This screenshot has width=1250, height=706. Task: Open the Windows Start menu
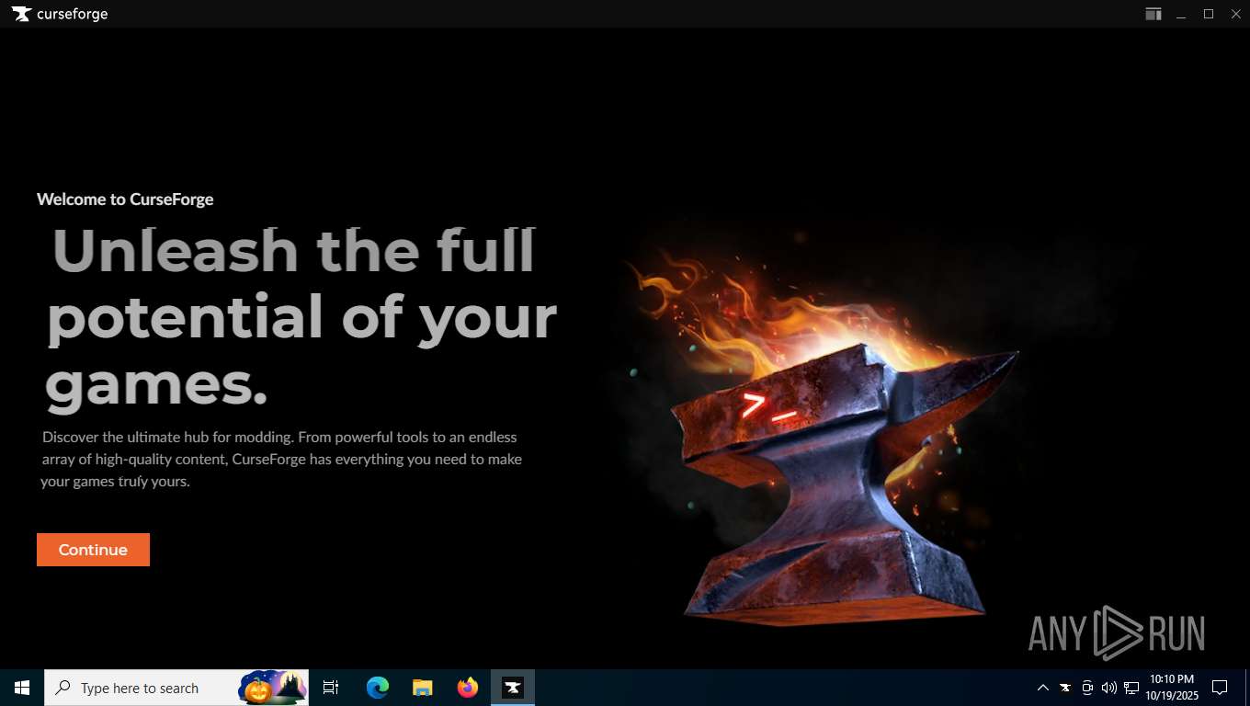(22, 688)
